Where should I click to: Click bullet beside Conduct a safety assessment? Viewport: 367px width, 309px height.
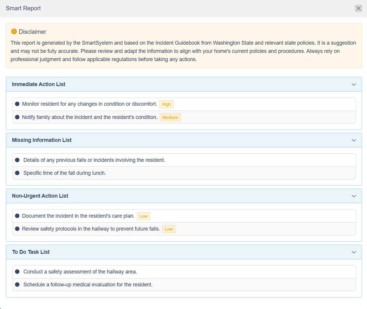click(17, 272)
